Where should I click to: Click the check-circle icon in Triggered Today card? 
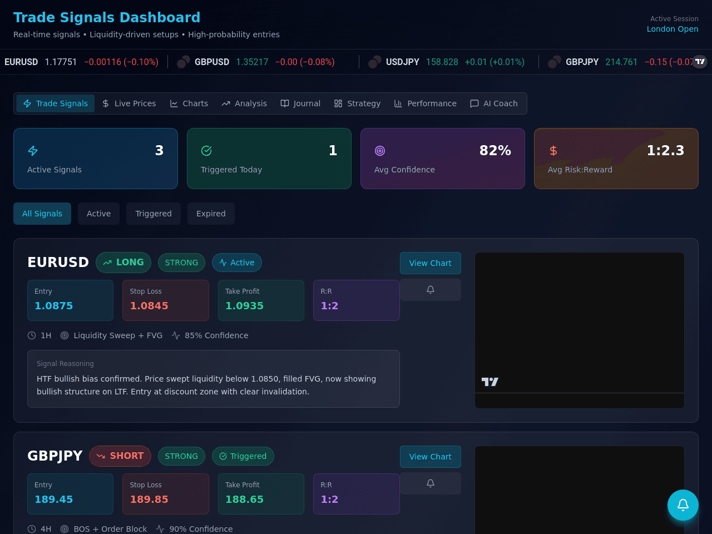pos(206,151)
